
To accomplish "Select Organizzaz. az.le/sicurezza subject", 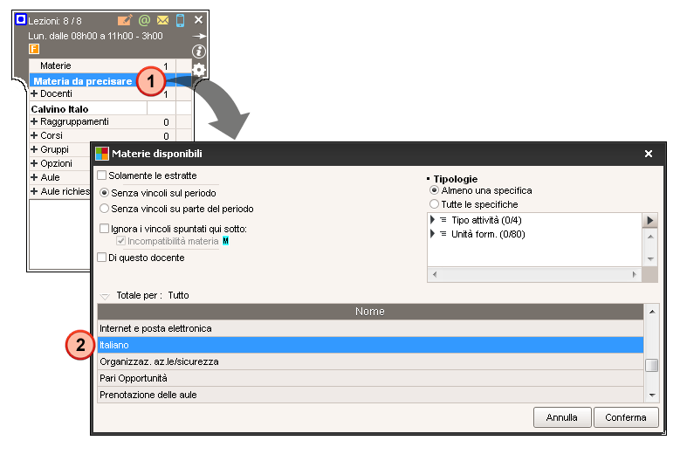I will click(370, 361).
